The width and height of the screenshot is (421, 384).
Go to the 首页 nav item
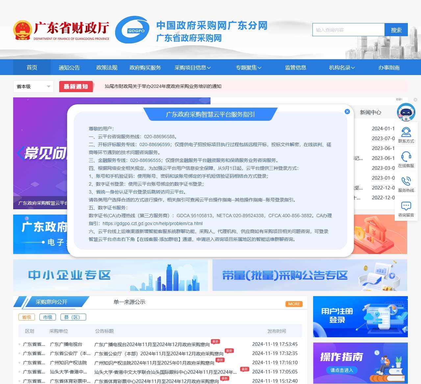(32, 67)
